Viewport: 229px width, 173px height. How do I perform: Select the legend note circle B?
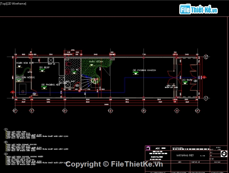pyautogui.click(x=6, y=142)
